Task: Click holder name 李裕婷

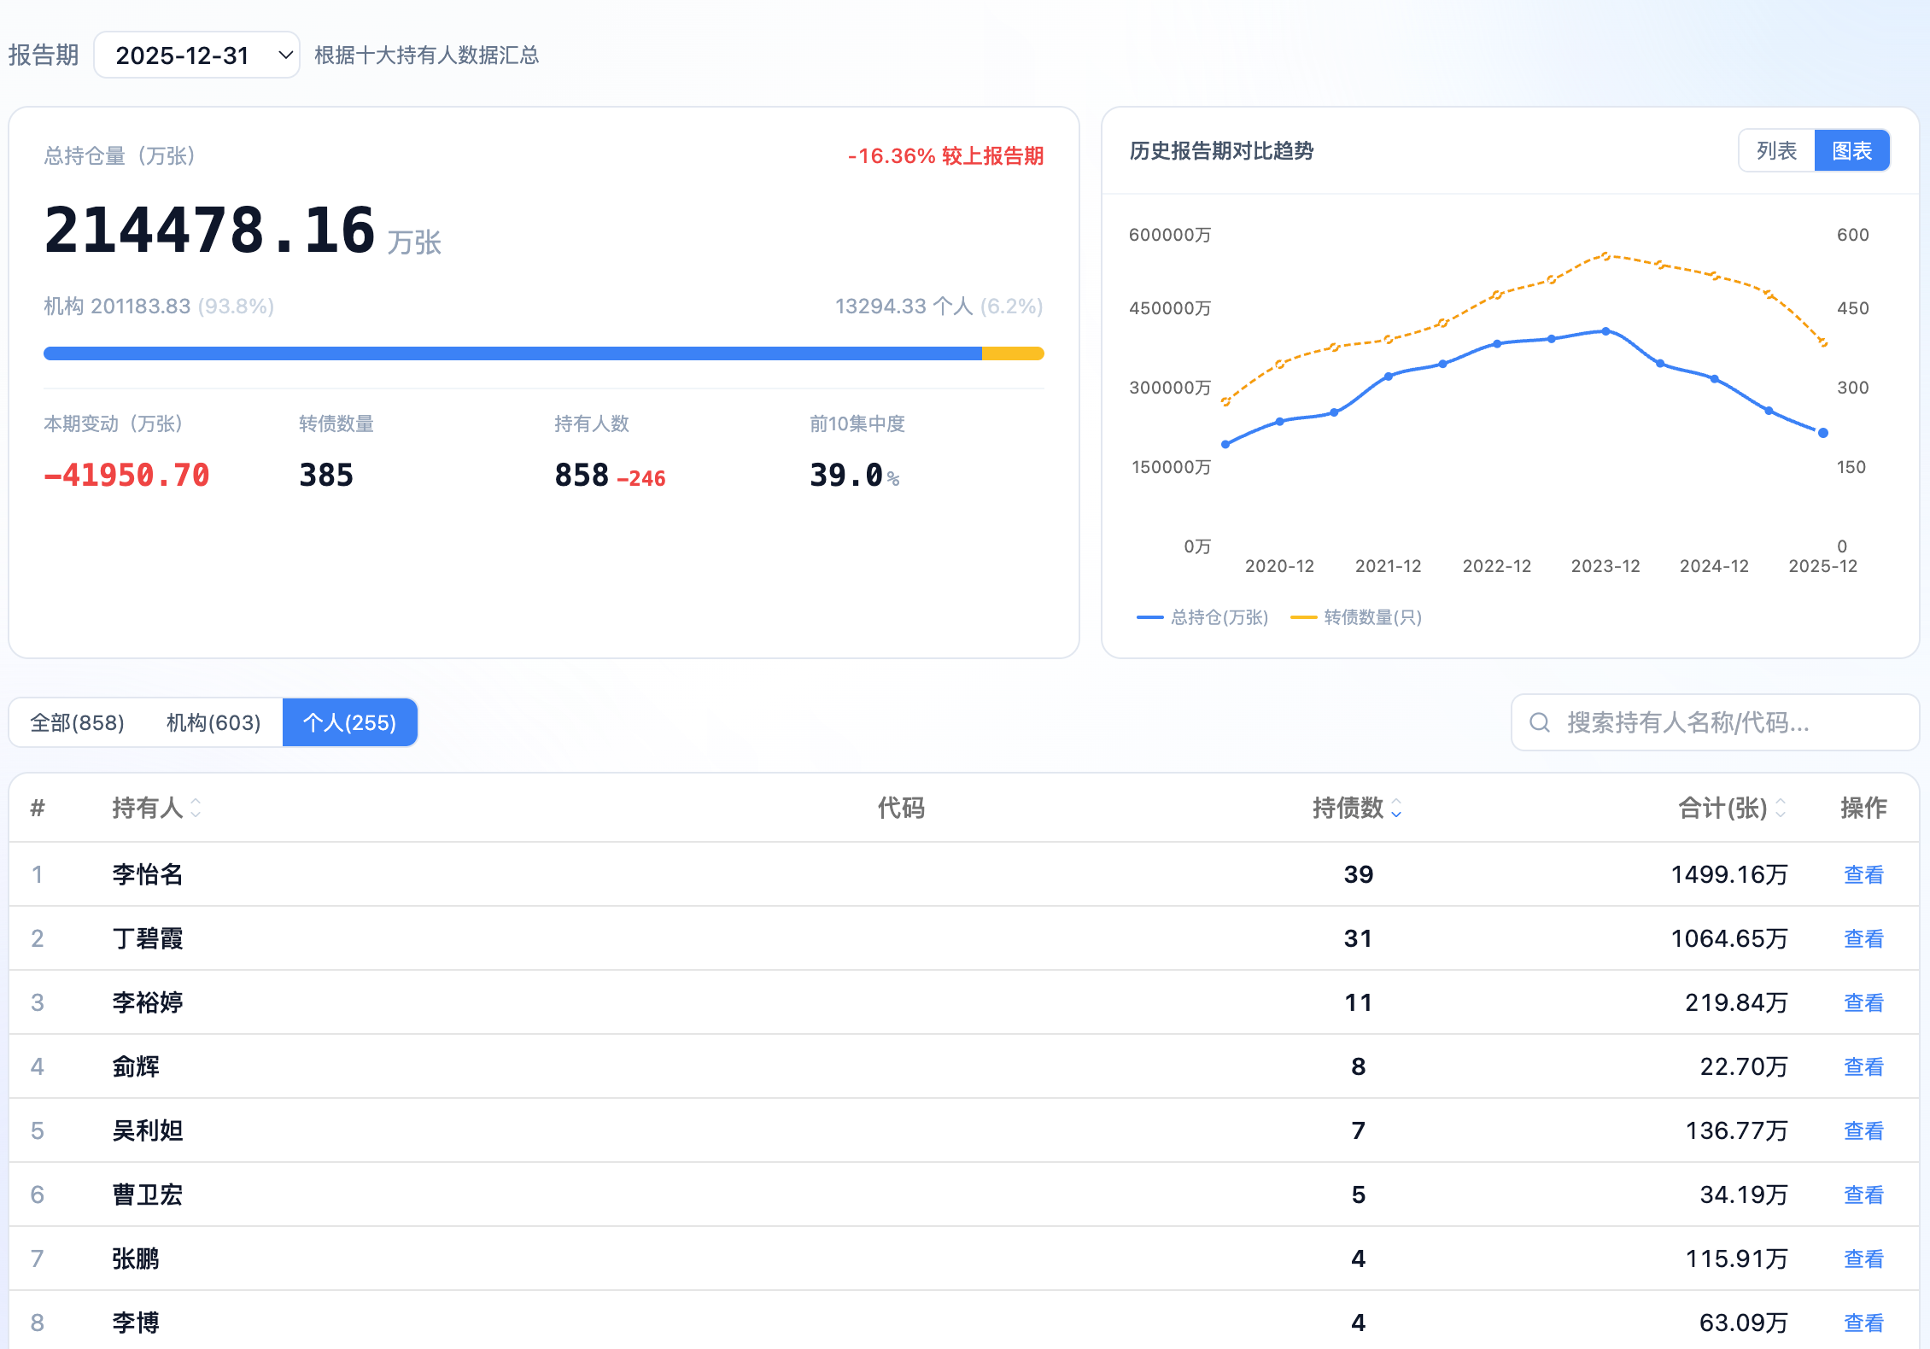Action: [x=148, y=1002]
